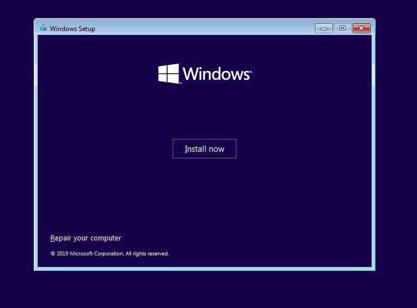Image resolution: width=417 pixels, height=308 pixels.
Task: Select the Install now option
Action: coord(205,149)
